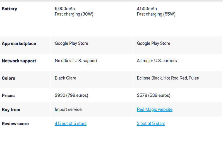Click the App marketplace row label
This screenshot has width=223, height=148.
pos(19,44)
